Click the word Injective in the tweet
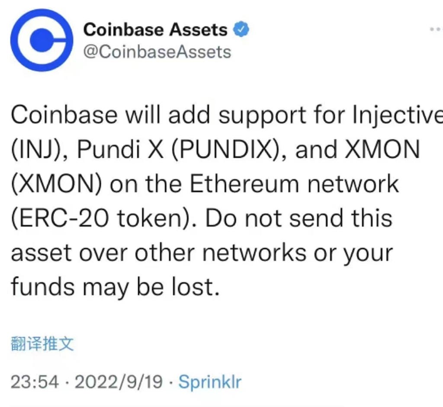Viewport: 443px width, 407px height. 398,115
